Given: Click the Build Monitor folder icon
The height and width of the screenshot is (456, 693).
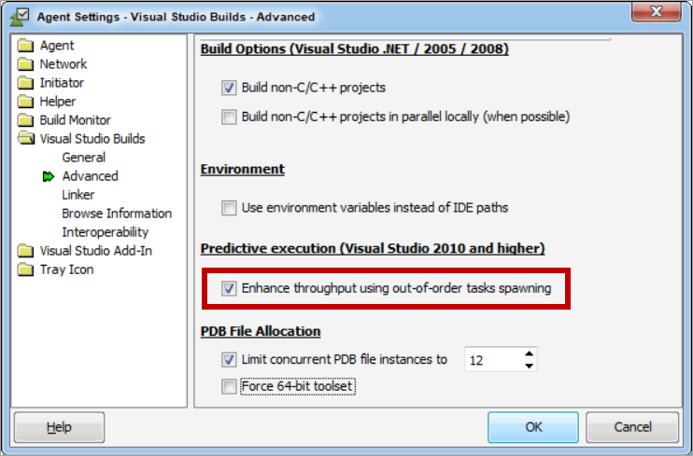Looking at the screenshot, I should tap(25, 120).
